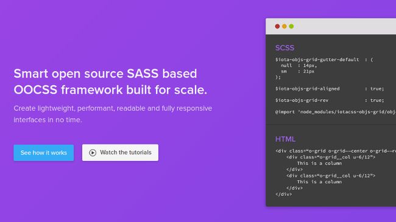
Task: Click the play icon in the tutorials button
Action: 93,153
